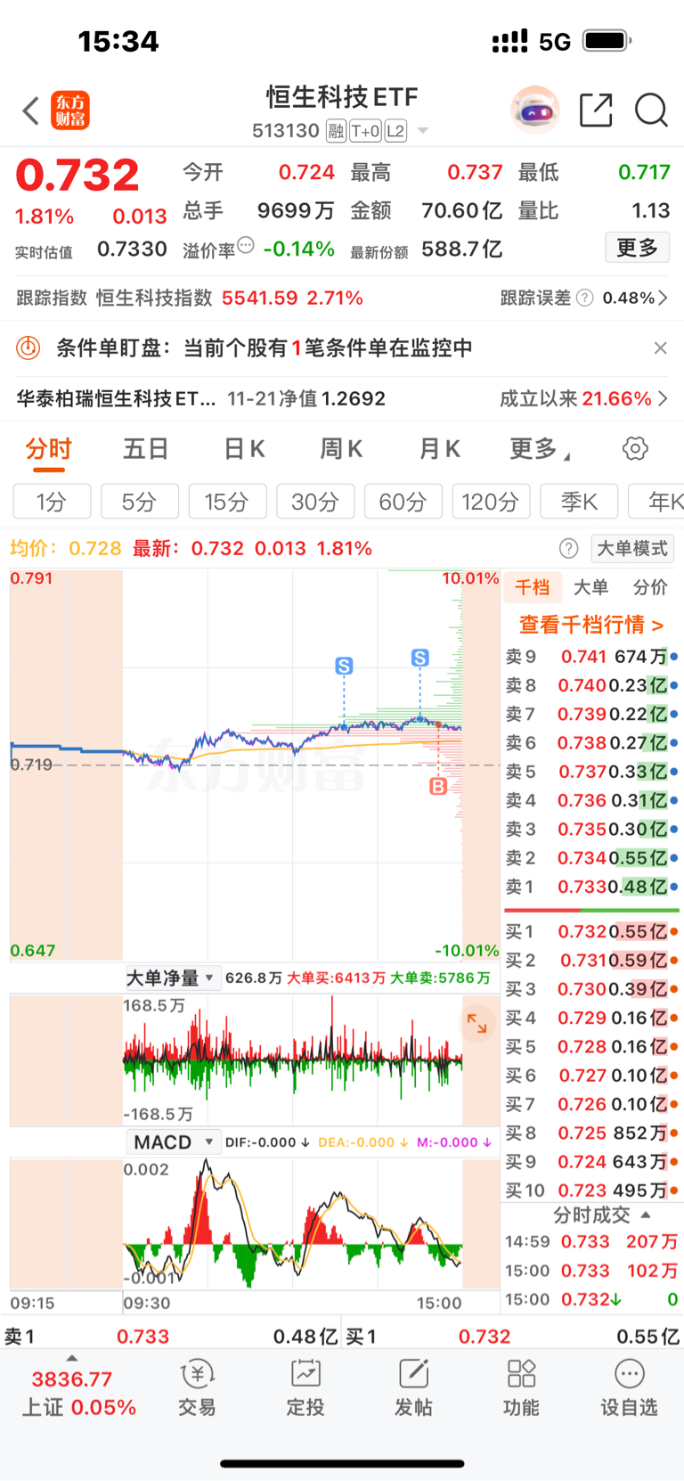
Task: Choose the 季K period button
Action: [x=579, y=502]
